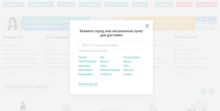This screenshot has width=220, height=111.
Task: Pick Омск as delivery city
Action: tap(126, 66)
